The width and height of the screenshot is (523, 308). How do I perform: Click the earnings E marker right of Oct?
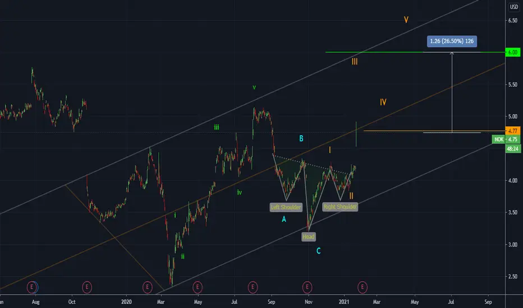[87, 287]
